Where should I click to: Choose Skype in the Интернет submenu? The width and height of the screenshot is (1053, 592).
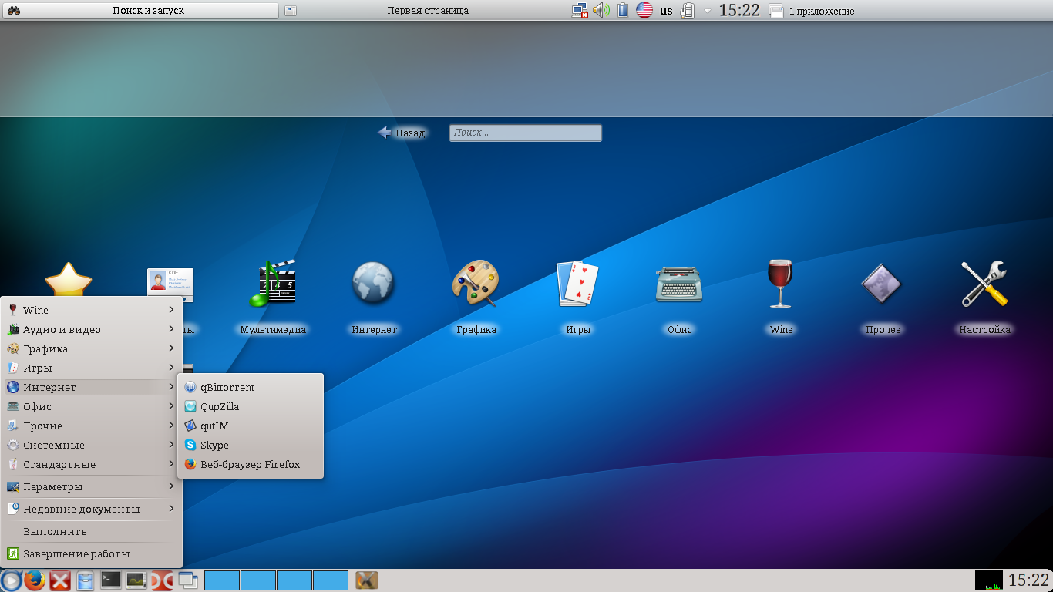pos(214,445)
